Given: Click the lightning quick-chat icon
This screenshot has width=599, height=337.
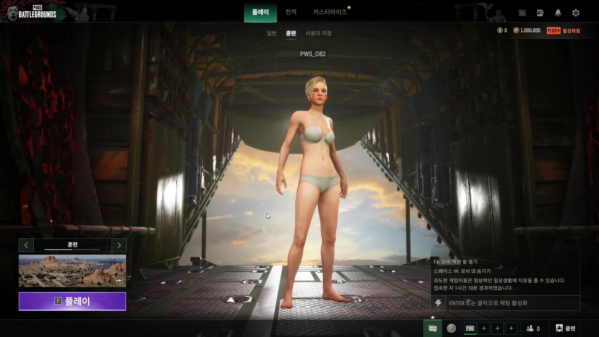Looking at the screenshot, I should click(x=438, y=303).
